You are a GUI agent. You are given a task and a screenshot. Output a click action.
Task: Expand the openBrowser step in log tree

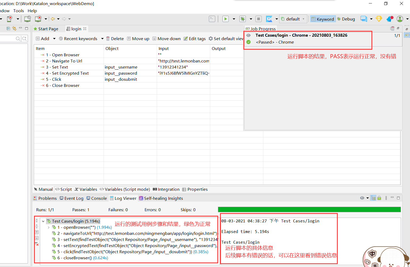tap(49, 227)
